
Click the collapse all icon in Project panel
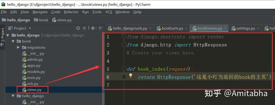click(x=85, y=28)
